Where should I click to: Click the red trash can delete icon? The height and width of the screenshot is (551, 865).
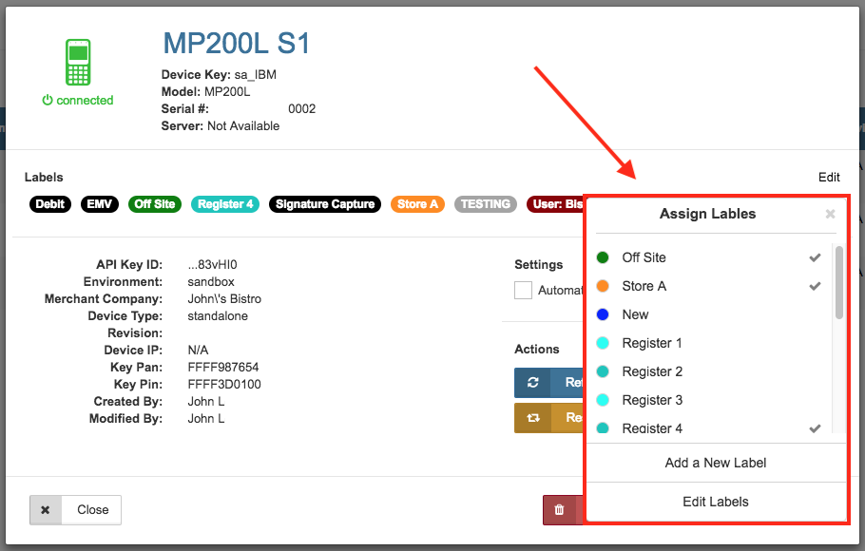[x=560, y=510]
